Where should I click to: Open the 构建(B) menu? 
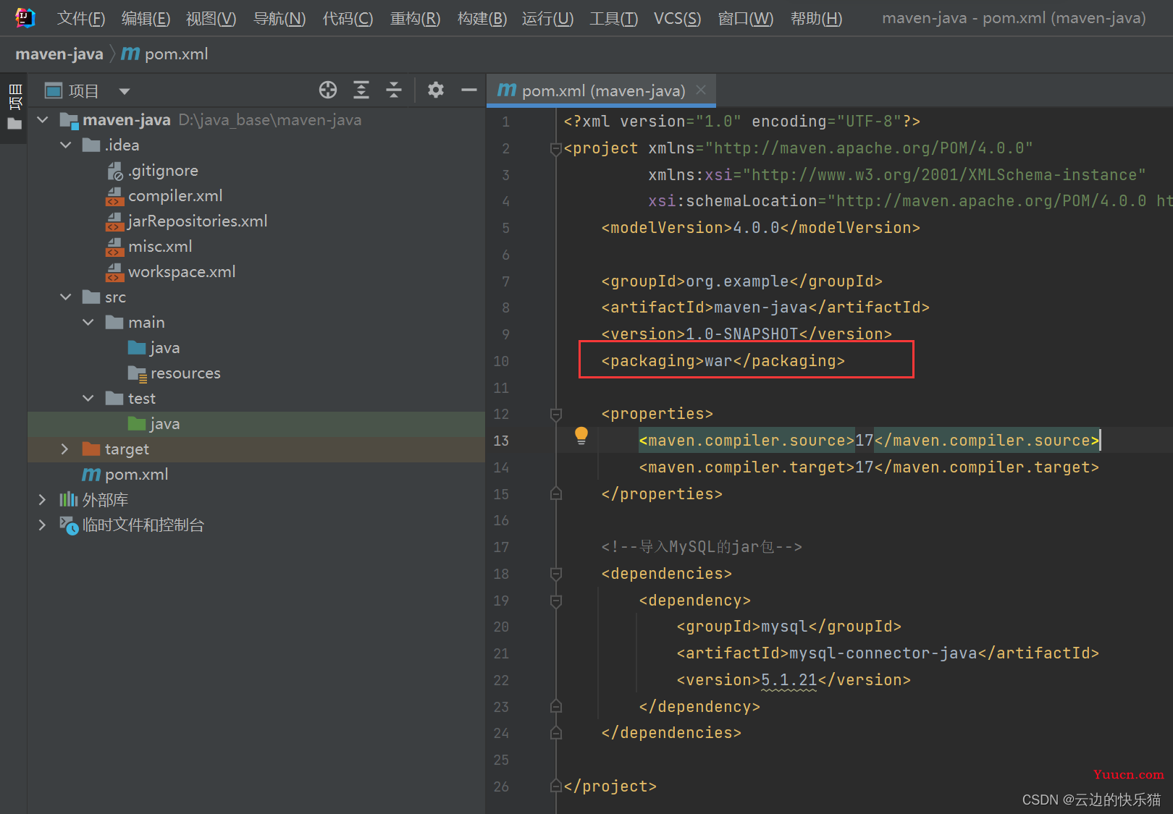[482, 18]
